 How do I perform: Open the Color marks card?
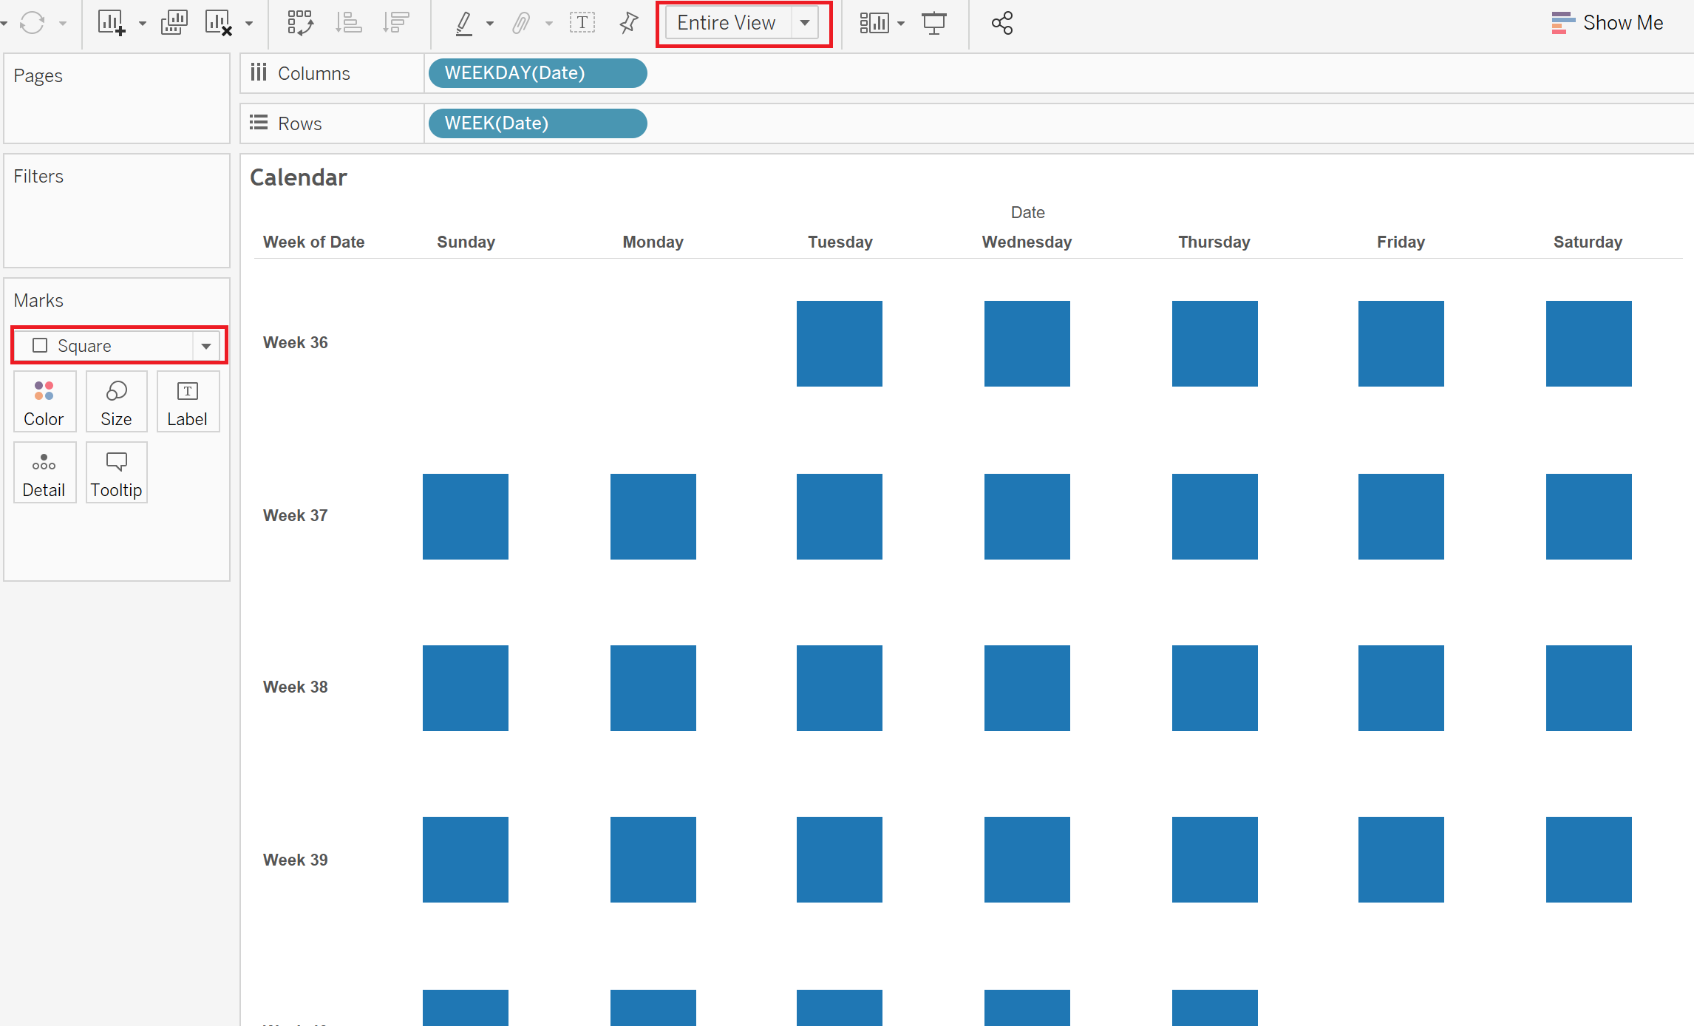(x=44, y=401)
